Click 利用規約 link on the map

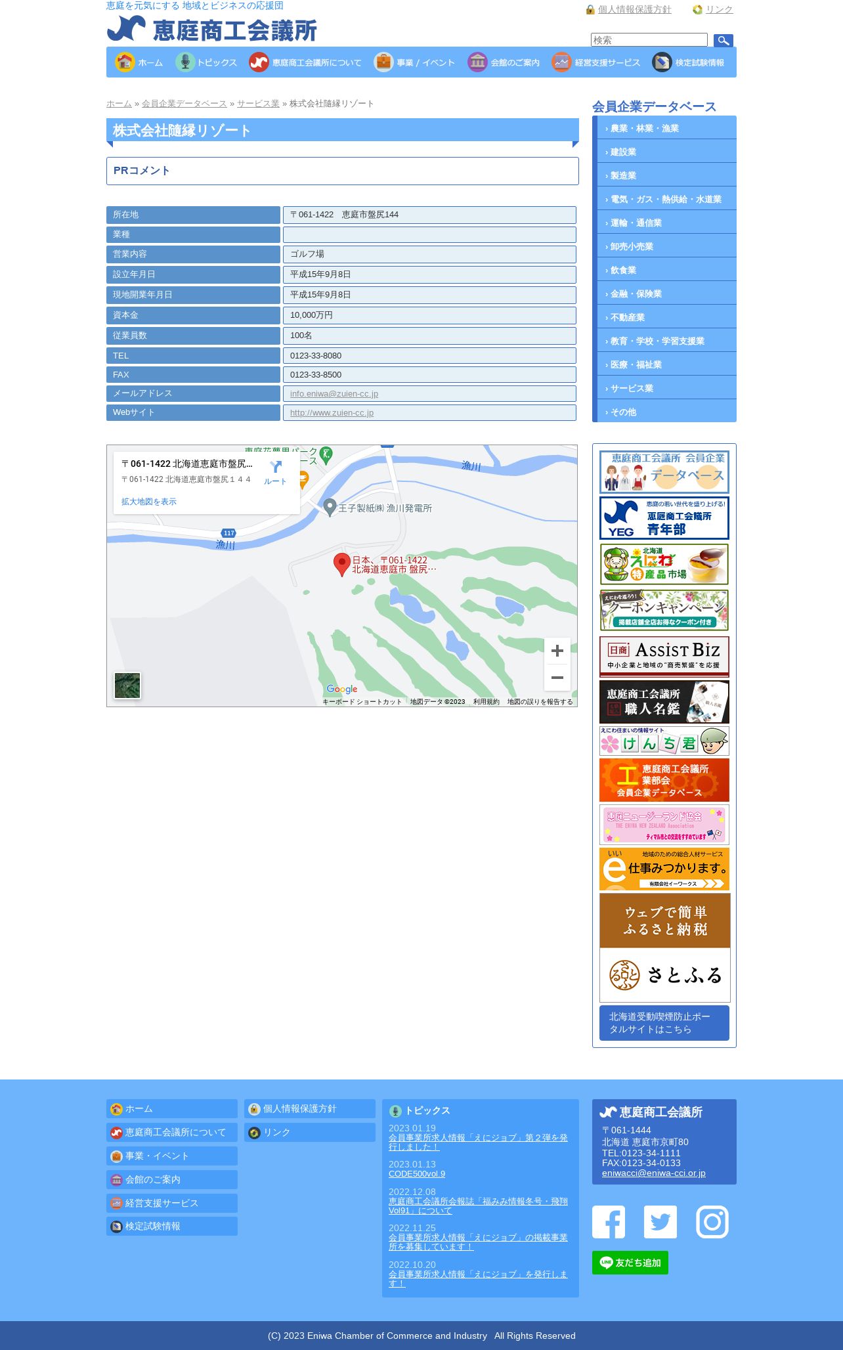[x=486, y=702]
